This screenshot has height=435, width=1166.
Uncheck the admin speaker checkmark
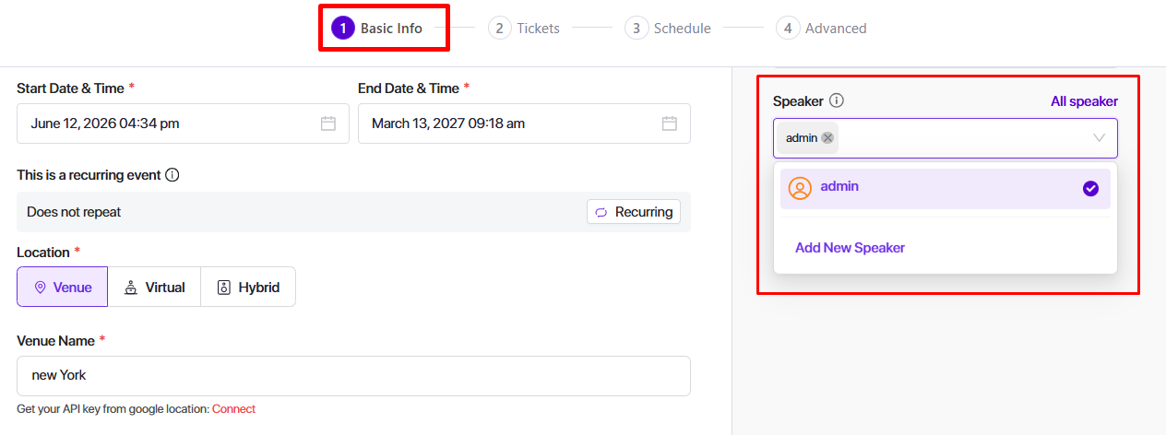[x=1090, y=188]
